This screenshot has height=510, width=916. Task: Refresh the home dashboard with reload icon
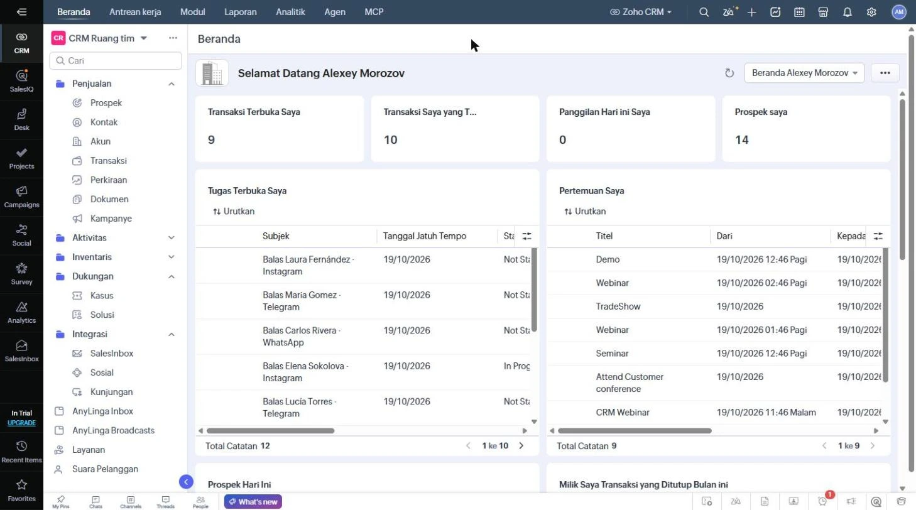(729, 73)
